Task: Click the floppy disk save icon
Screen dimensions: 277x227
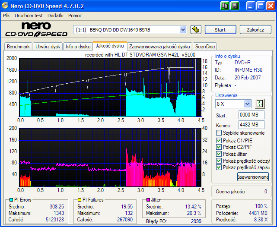Action: (235, 6)
